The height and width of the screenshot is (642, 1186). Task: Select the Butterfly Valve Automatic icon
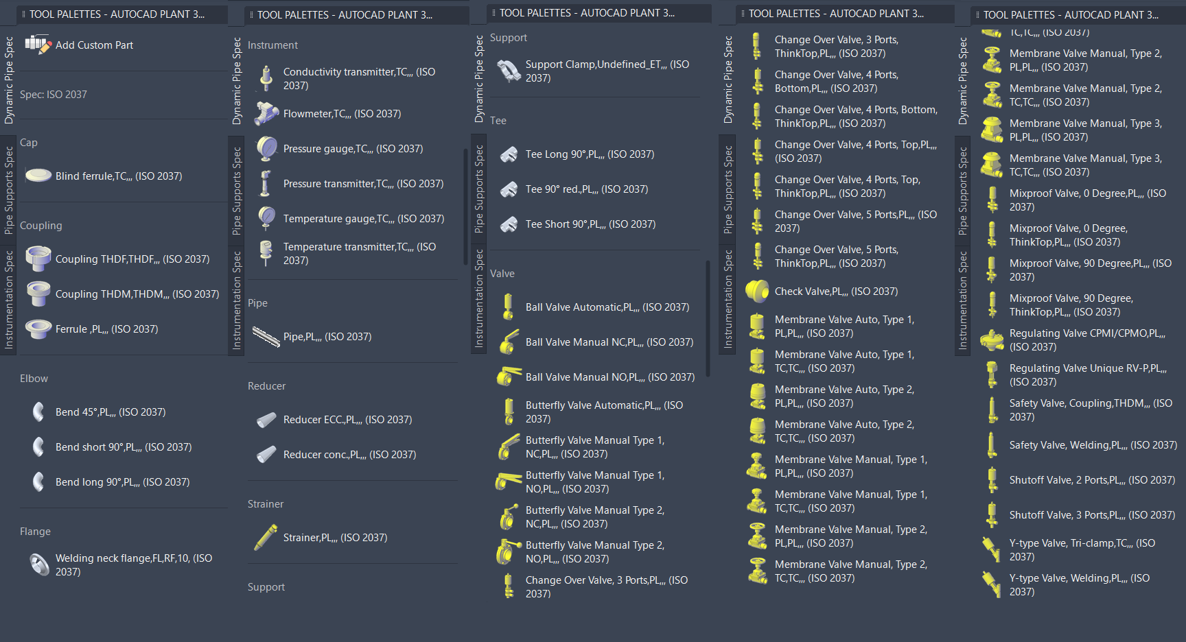[x=509, y=412]
